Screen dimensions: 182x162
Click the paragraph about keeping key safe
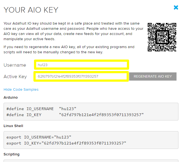[x=73, y=31]
